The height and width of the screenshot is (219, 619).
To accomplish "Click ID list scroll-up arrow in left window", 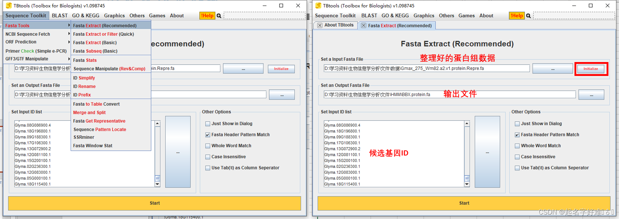I will pos(158,123).
